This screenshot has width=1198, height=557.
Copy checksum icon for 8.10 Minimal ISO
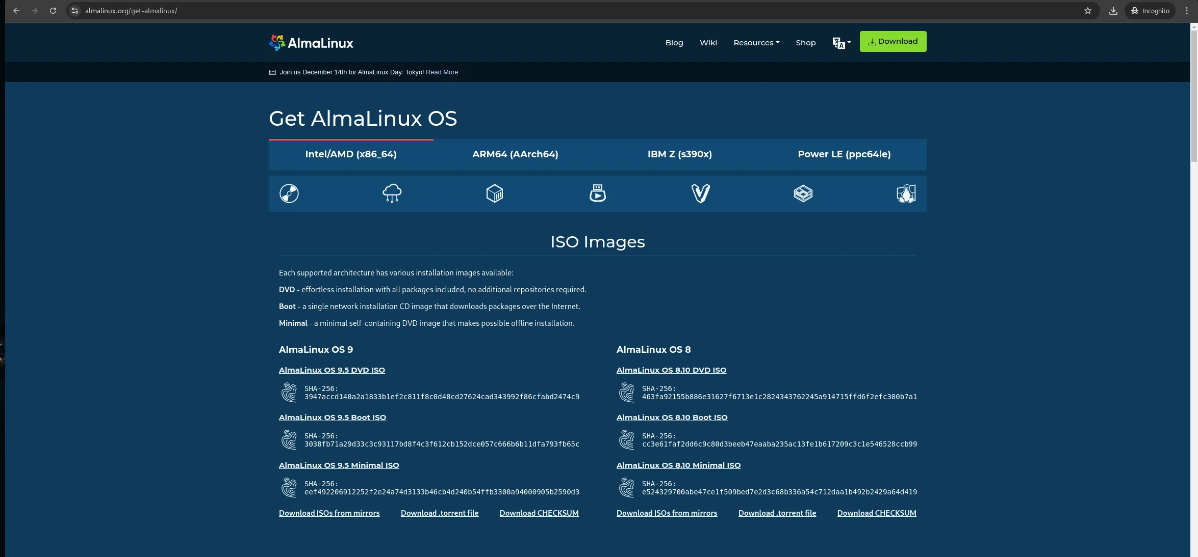(x=627, y=488)
